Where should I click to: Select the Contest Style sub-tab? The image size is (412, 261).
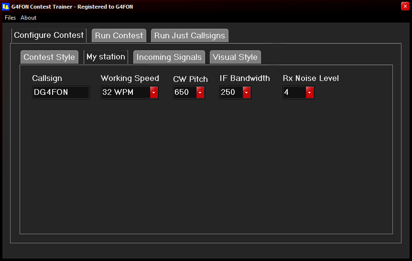[49, 57]
